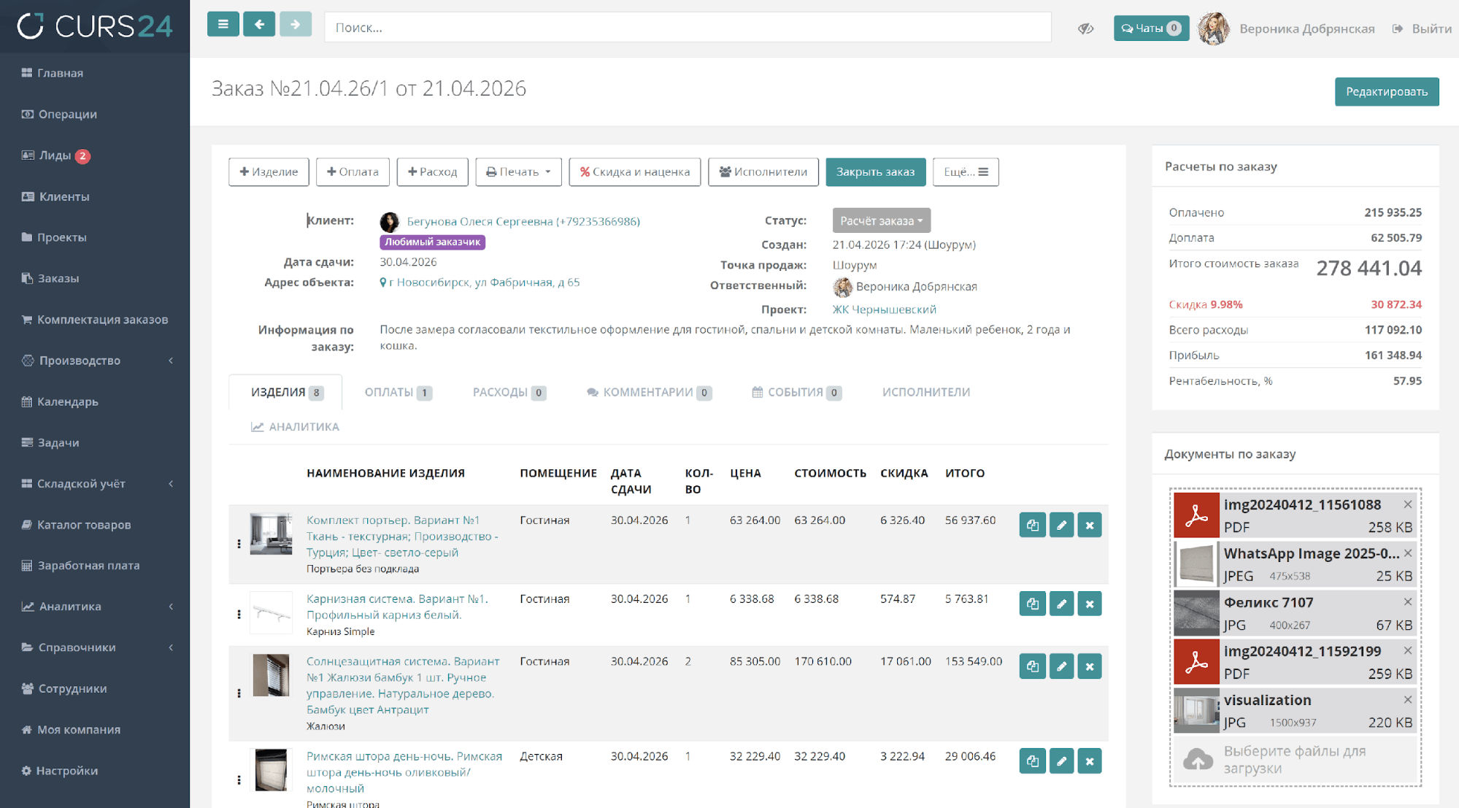Click the Поиск search input field
The image size is (1459, 808).
pos(687,28)
